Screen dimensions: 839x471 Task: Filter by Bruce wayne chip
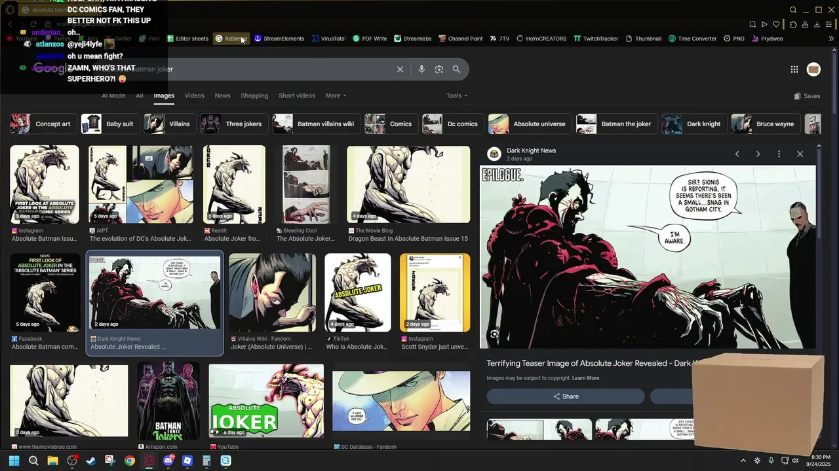[765, 124]
